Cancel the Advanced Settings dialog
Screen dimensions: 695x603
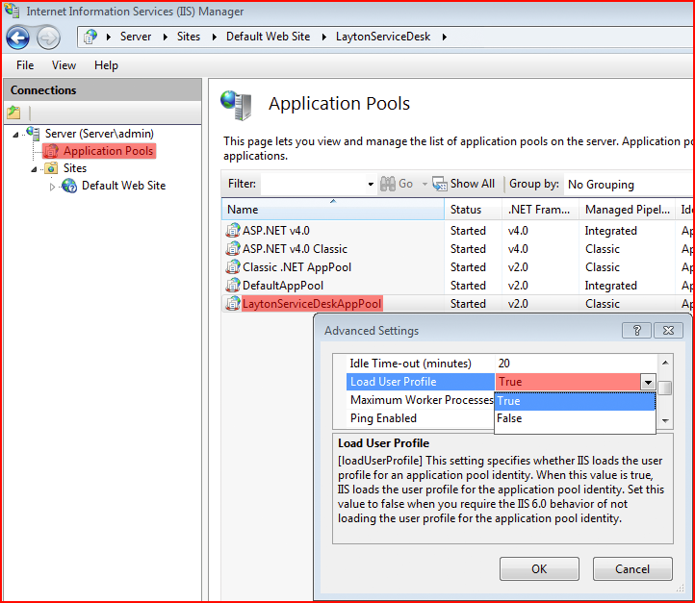632,569
